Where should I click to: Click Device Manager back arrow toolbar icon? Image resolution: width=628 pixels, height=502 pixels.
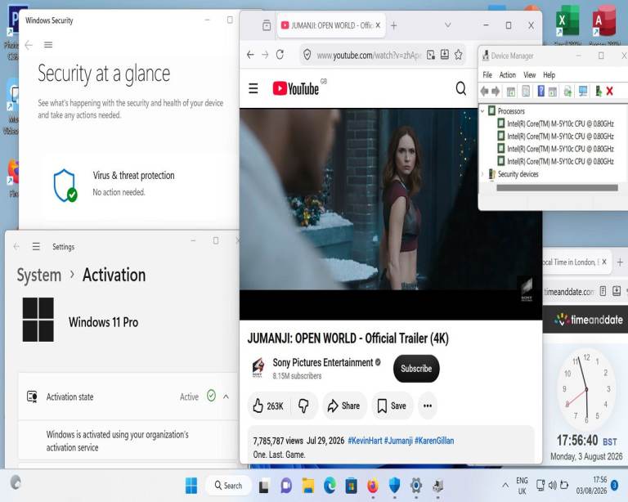(485, 92)
